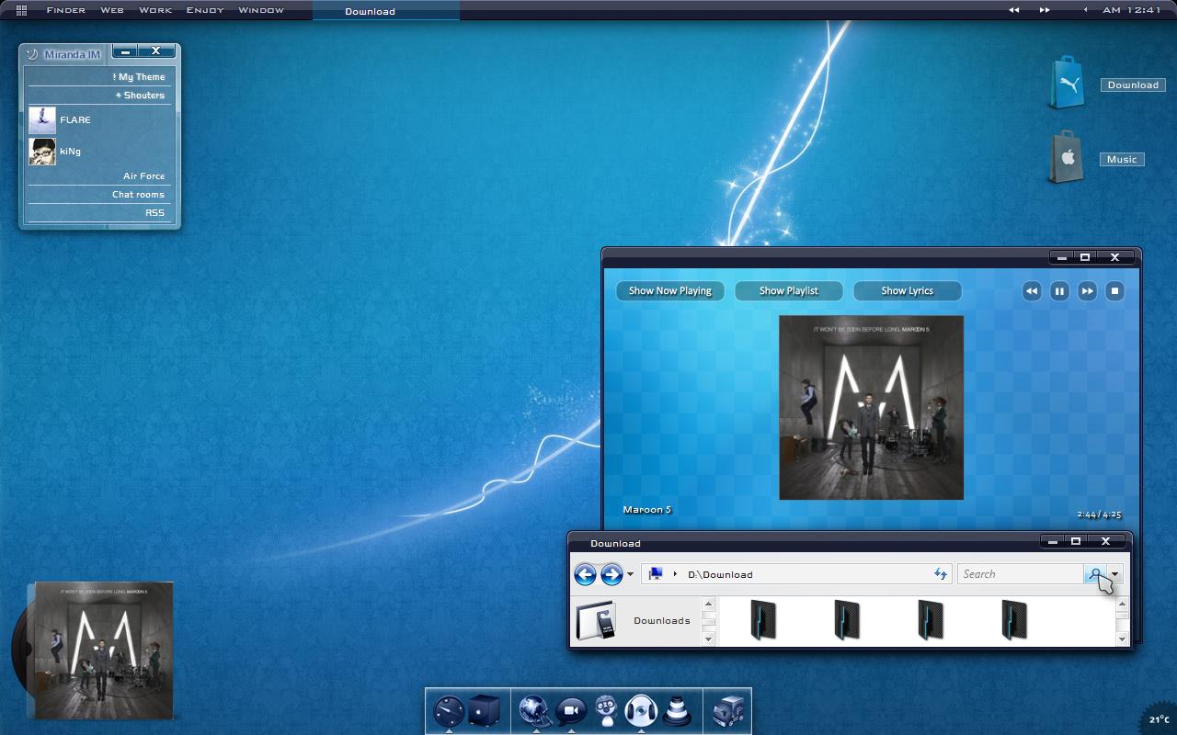Screen dimensions: 1177x735
Task: Click Show Now Playing button
Action: point(670,291)
